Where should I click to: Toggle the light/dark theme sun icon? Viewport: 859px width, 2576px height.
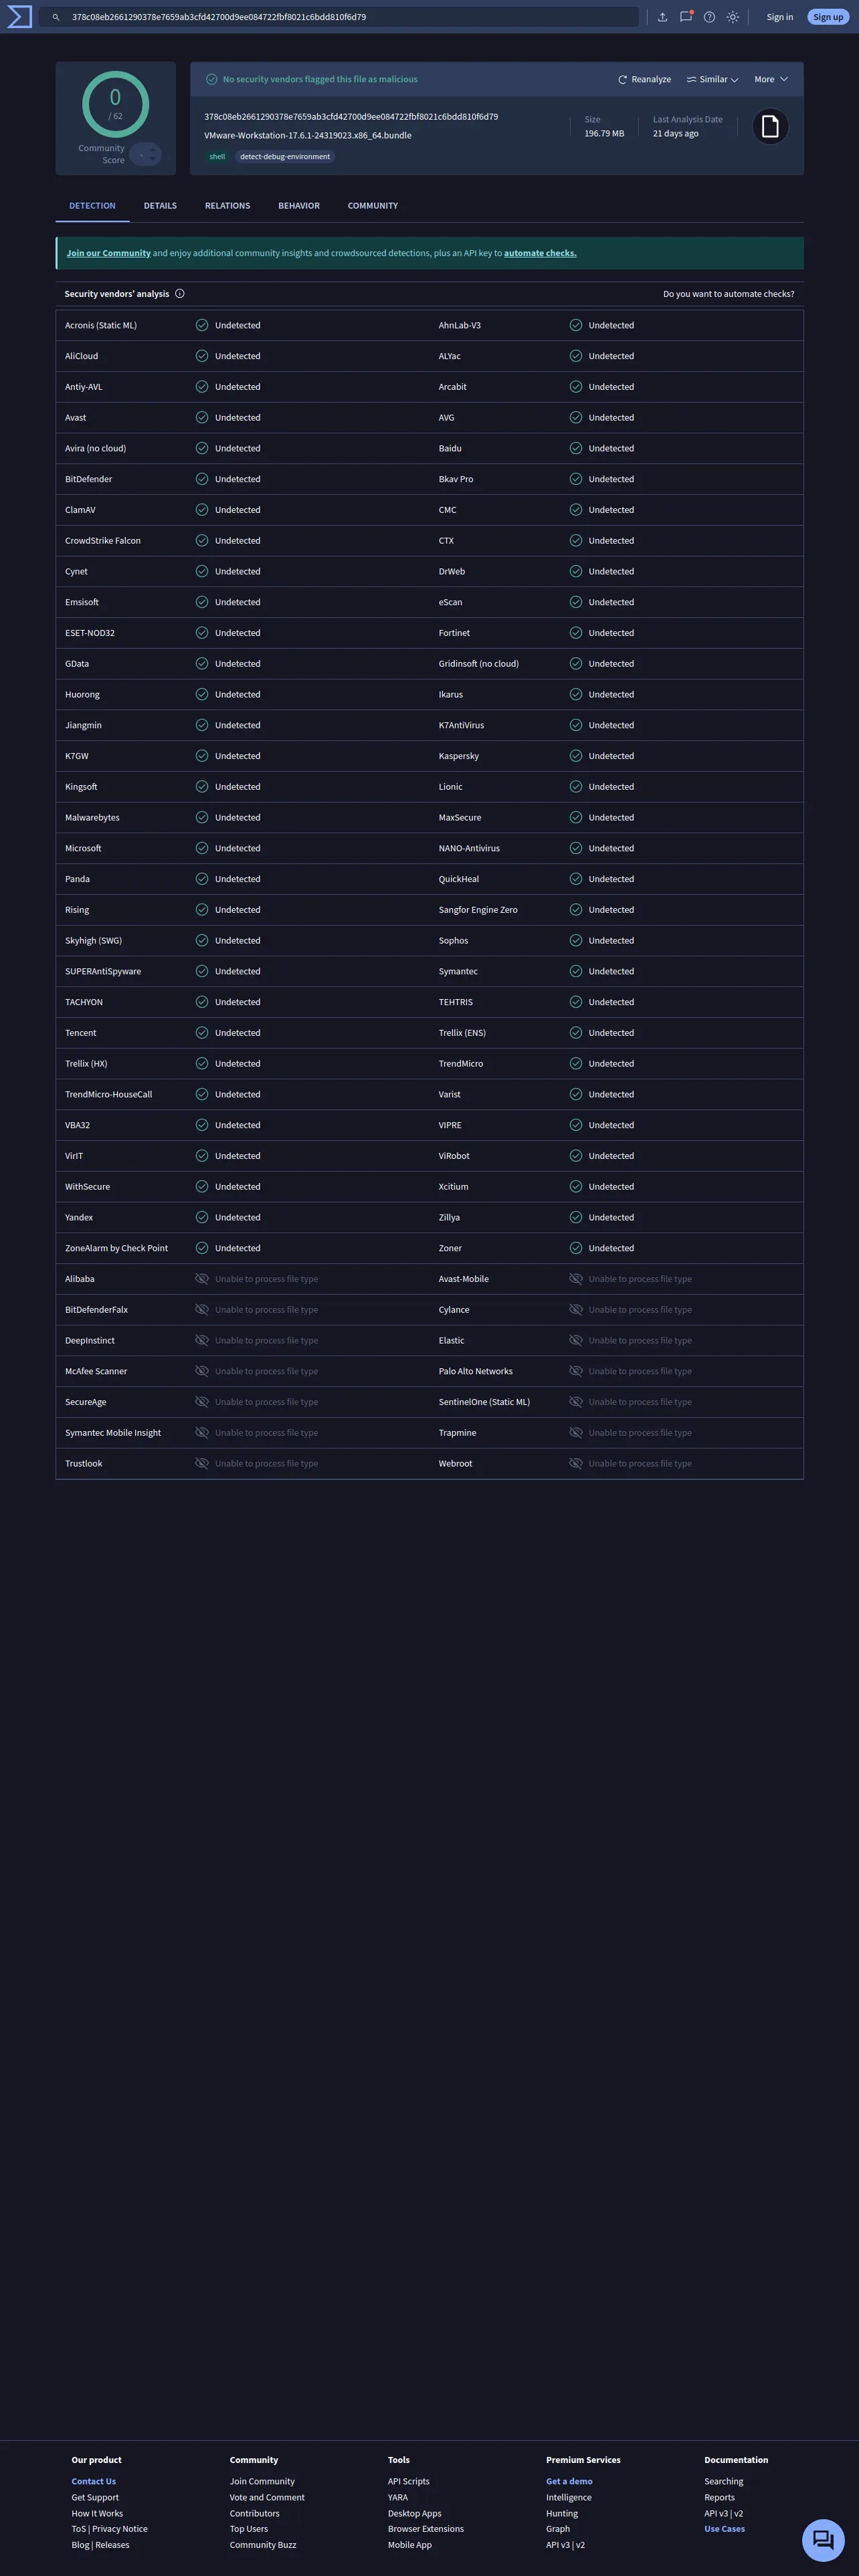pyautogui.click(x=733, y=17)
